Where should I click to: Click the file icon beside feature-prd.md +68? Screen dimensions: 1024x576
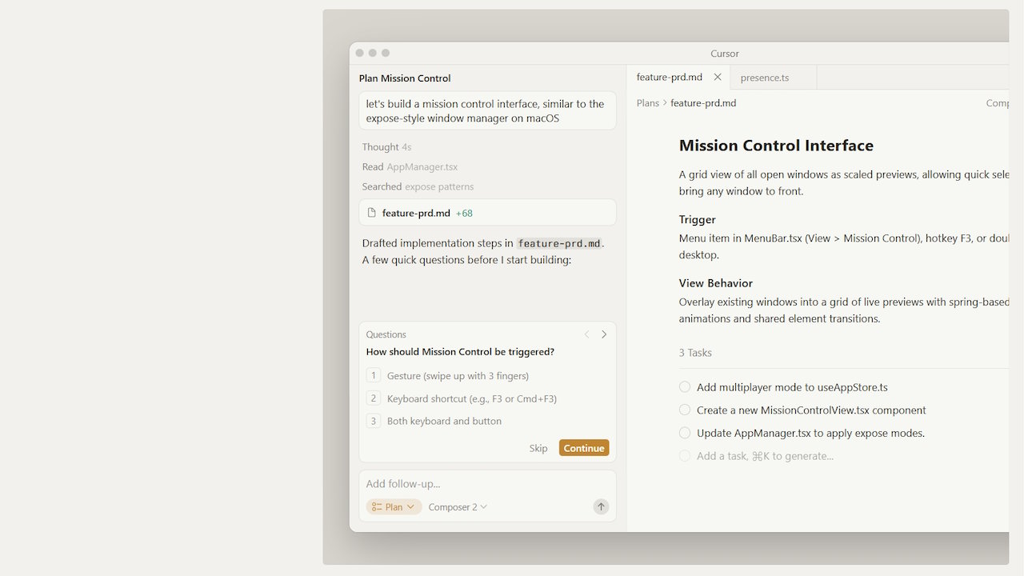pyautogui.click(x=371, y=213)
